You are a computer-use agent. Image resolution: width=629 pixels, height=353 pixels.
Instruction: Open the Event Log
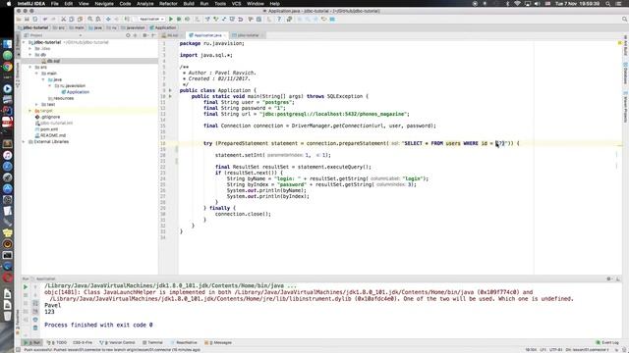pos(607,342)
